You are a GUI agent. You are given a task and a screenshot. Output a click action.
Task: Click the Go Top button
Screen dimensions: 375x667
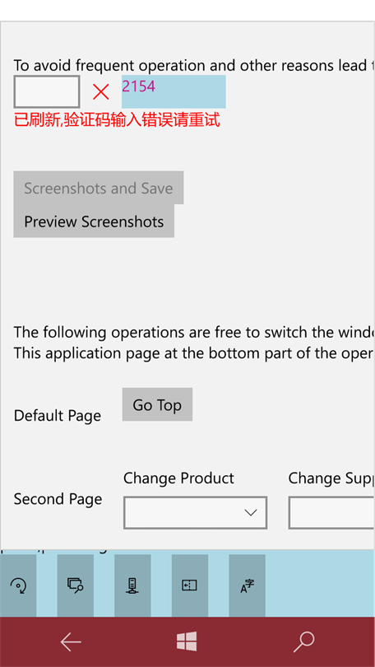[x=157, y=404]
